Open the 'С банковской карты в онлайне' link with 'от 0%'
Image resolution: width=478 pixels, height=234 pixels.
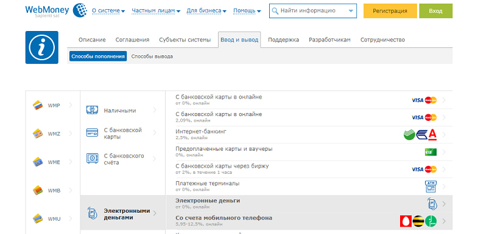pyautogui.click(x=219, y=97)
